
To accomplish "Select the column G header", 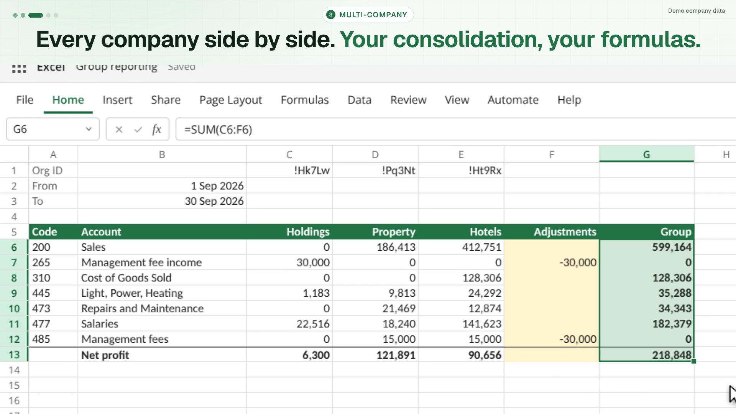I will pyautogui.click(x=646, y=154).
